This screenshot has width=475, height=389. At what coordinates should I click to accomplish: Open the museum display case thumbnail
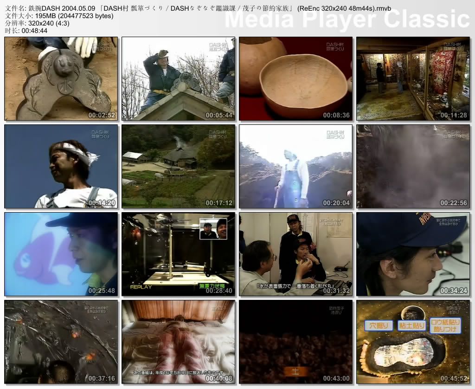point(413,79)
